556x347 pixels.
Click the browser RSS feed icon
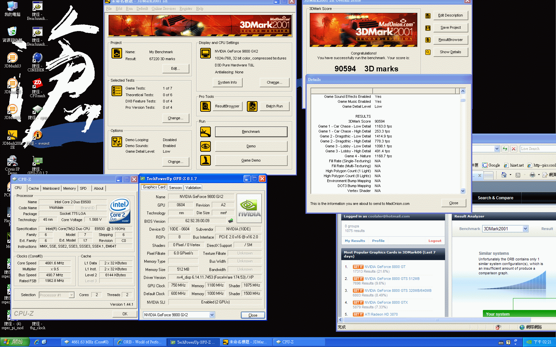518,175
